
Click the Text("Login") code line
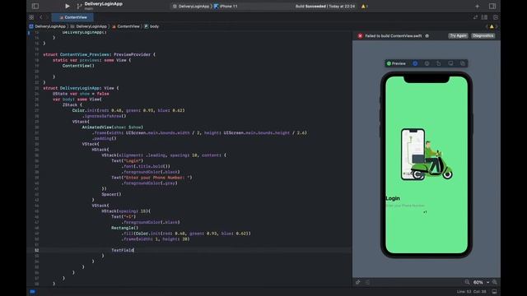(x=128, y=161)
